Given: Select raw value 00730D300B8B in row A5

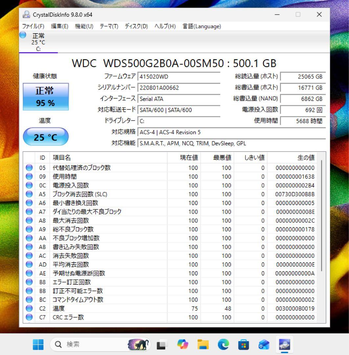Looking at the screenshot, I should [x=295, y=194].
